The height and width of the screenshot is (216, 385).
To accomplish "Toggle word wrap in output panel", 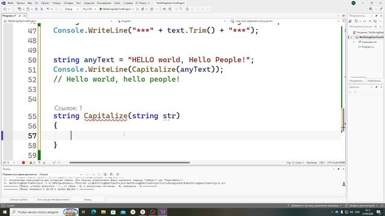I will coord(111,175).
